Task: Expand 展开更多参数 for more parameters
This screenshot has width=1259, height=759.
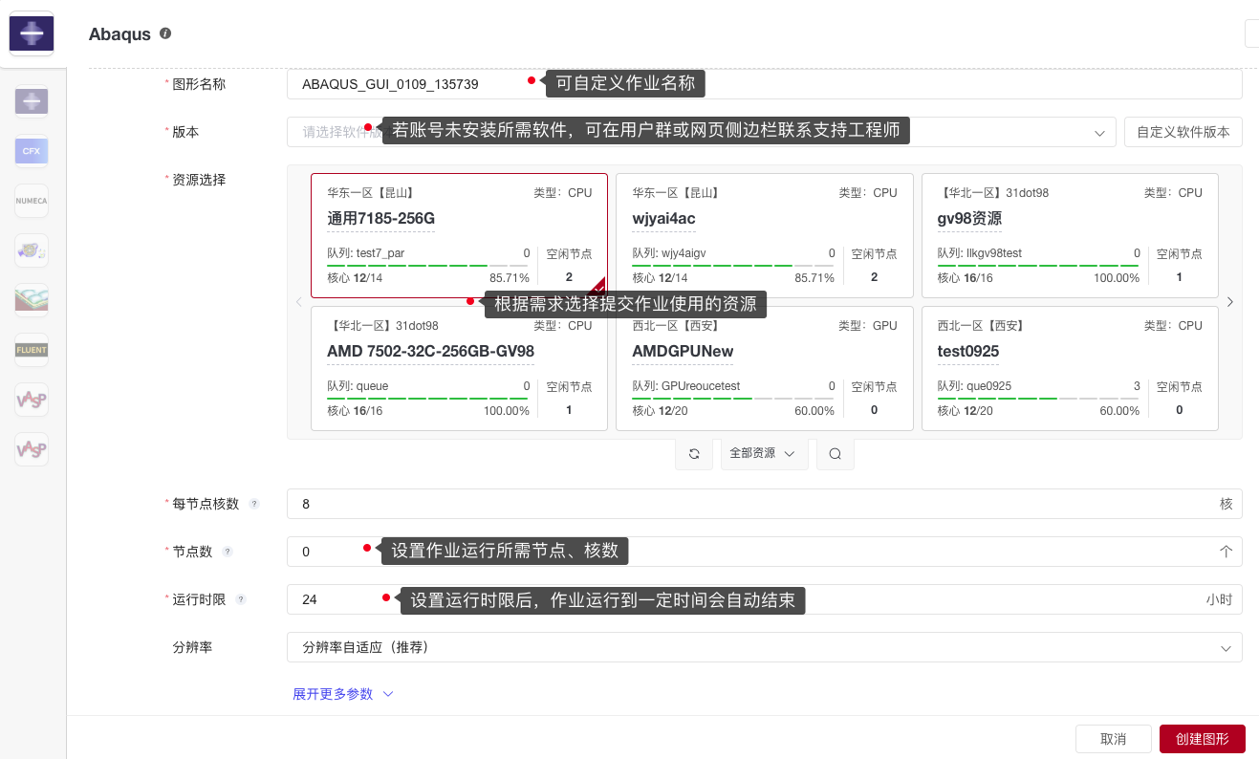Action: click(342, 694)
